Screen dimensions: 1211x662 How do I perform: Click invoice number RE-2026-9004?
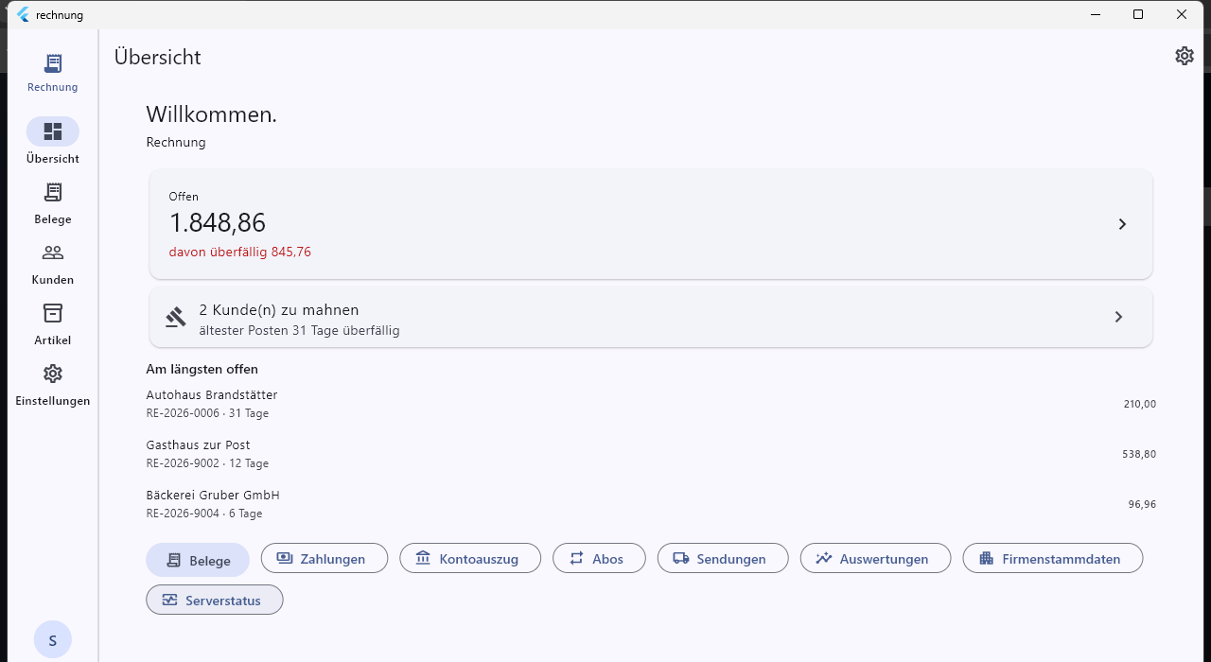183,514
